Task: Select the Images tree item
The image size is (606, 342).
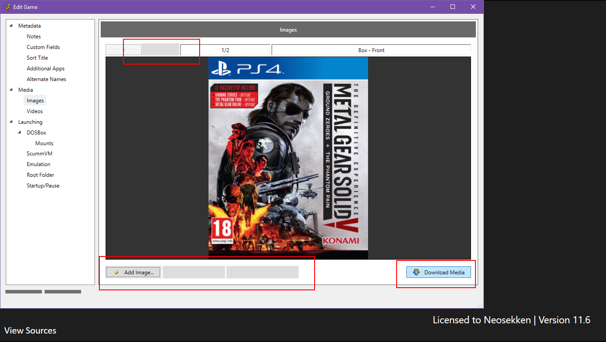Action: point(35,101)
